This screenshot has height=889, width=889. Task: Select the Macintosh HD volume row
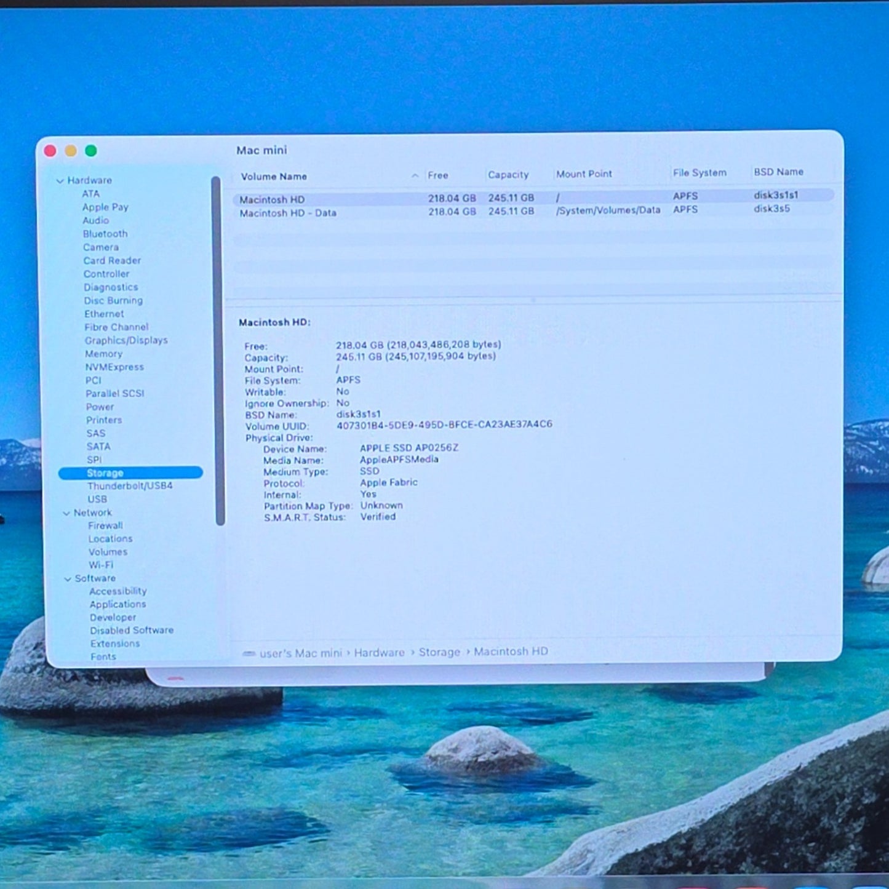[x=533, y=198]
